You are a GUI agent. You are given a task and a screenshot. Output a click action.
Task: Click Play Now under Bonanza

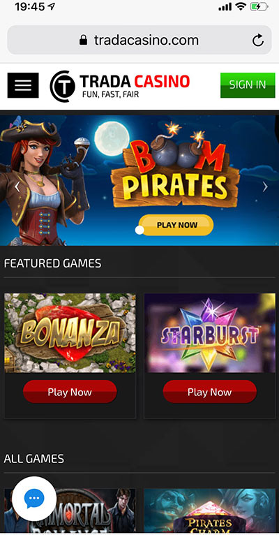(70, 392)
